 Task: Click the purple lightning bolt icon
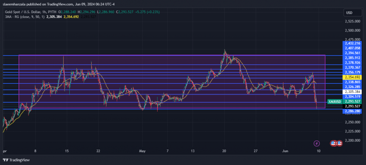[x=316, y=143]
